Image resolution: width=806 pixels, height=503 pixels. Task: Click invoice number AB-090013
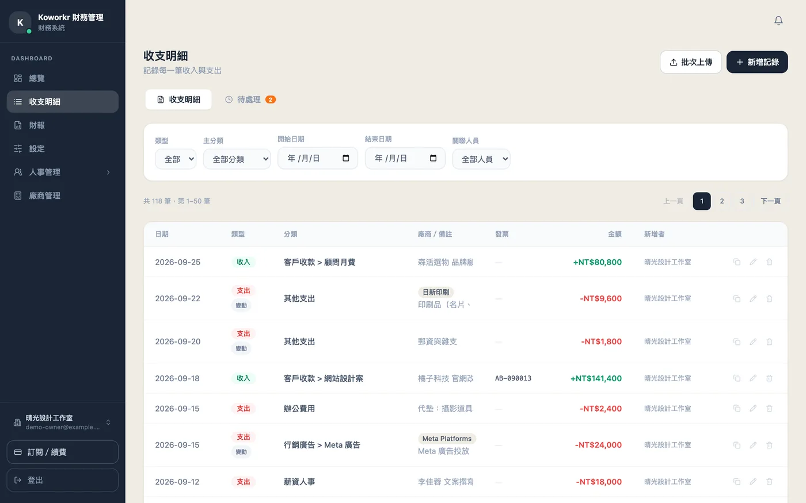tap(513, 378)
